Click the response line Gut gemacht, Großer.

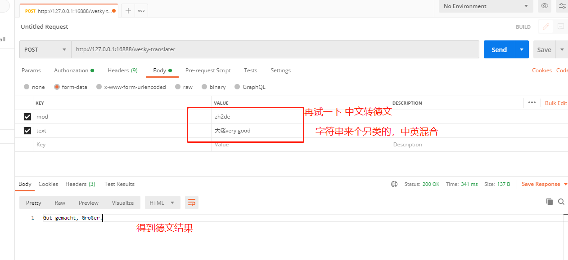[x=73, y=218]
